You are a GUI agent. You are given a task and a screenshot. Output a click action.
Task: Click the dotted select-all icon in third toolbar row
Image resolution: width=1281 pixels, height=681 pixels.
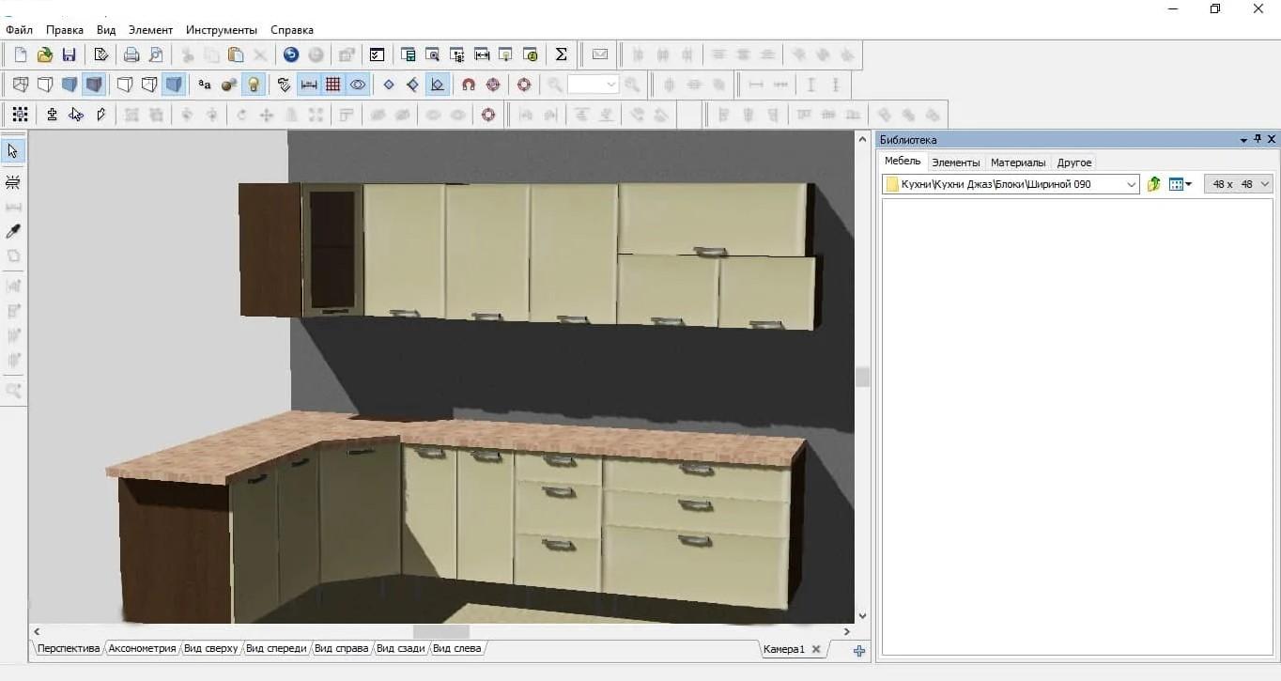point(21,115)
